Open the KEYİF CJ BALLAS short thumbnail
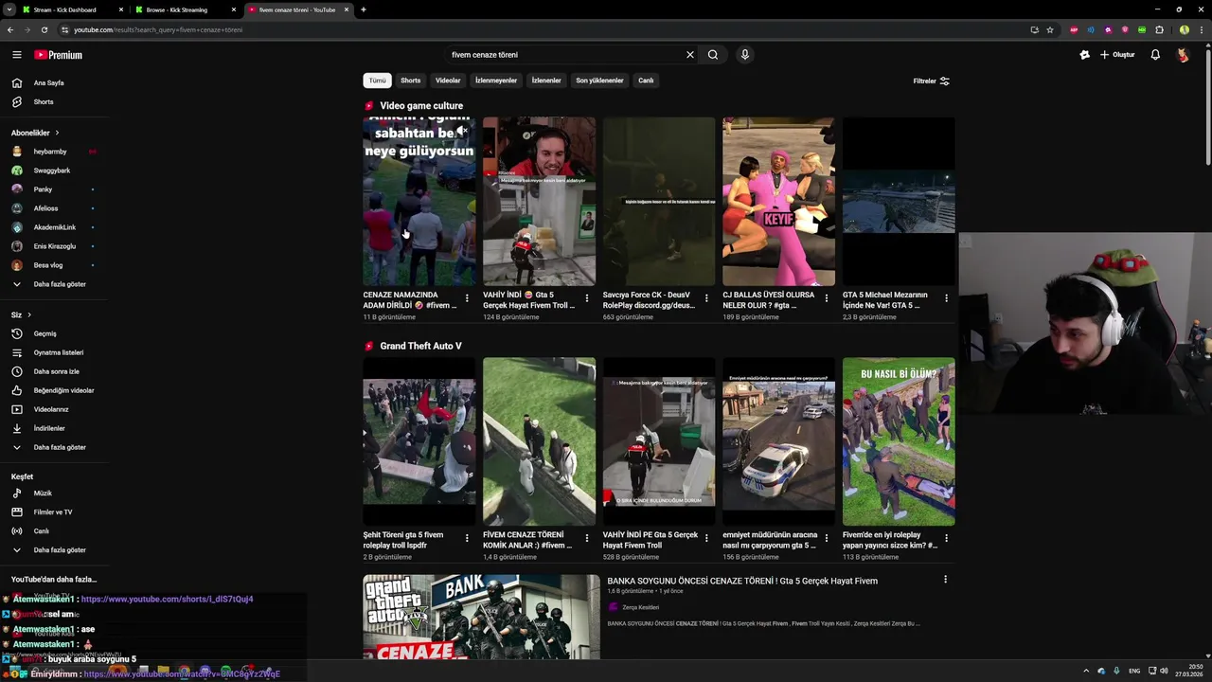This screenshot has width=1212, height=682. pyautogui.click(x=778, y=201)
